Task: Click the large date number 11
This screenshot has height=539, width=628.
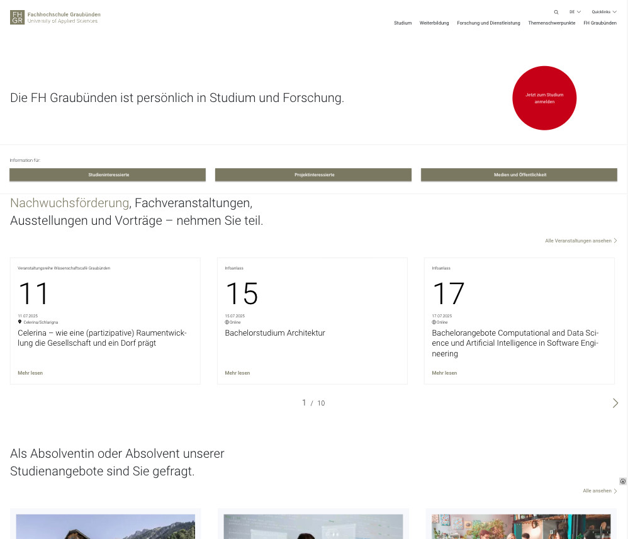Action: coord(33,293)
